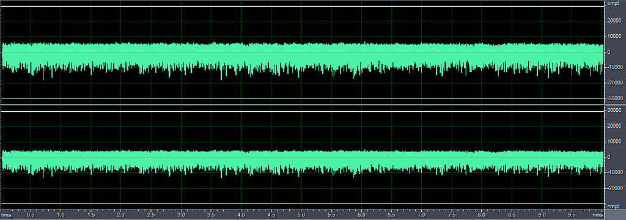626x220 pixels.
Task: Click the 7.0 second mark on the ruler
Action: point(422,215)
